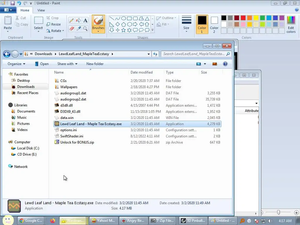Choose the Oval shape in Shapes gallery
This screenshot has width=300, height=225.
tap(124, 18)
